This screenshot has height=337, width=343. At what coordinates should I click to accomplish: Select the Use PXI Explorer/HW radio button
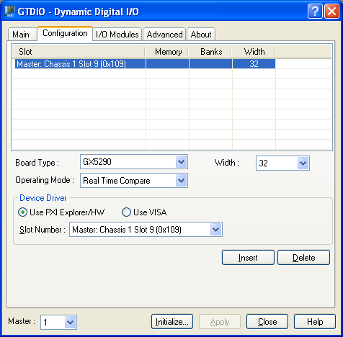pos(23,212)
